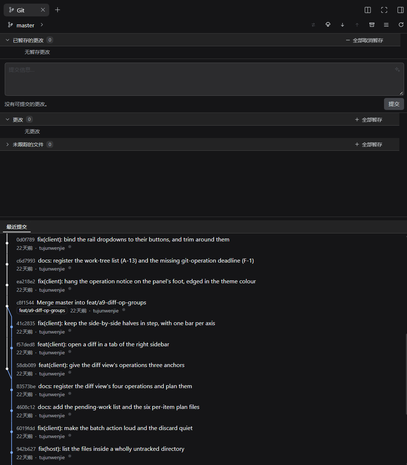The image size is (407, 465).
Task: Click author tujunwenjie on the c8f1544 row
Action: 106,311
